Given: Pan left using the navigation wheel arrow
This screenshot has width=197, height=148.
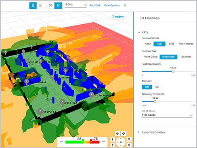Looking at the screenshot, I should [117, 142].
